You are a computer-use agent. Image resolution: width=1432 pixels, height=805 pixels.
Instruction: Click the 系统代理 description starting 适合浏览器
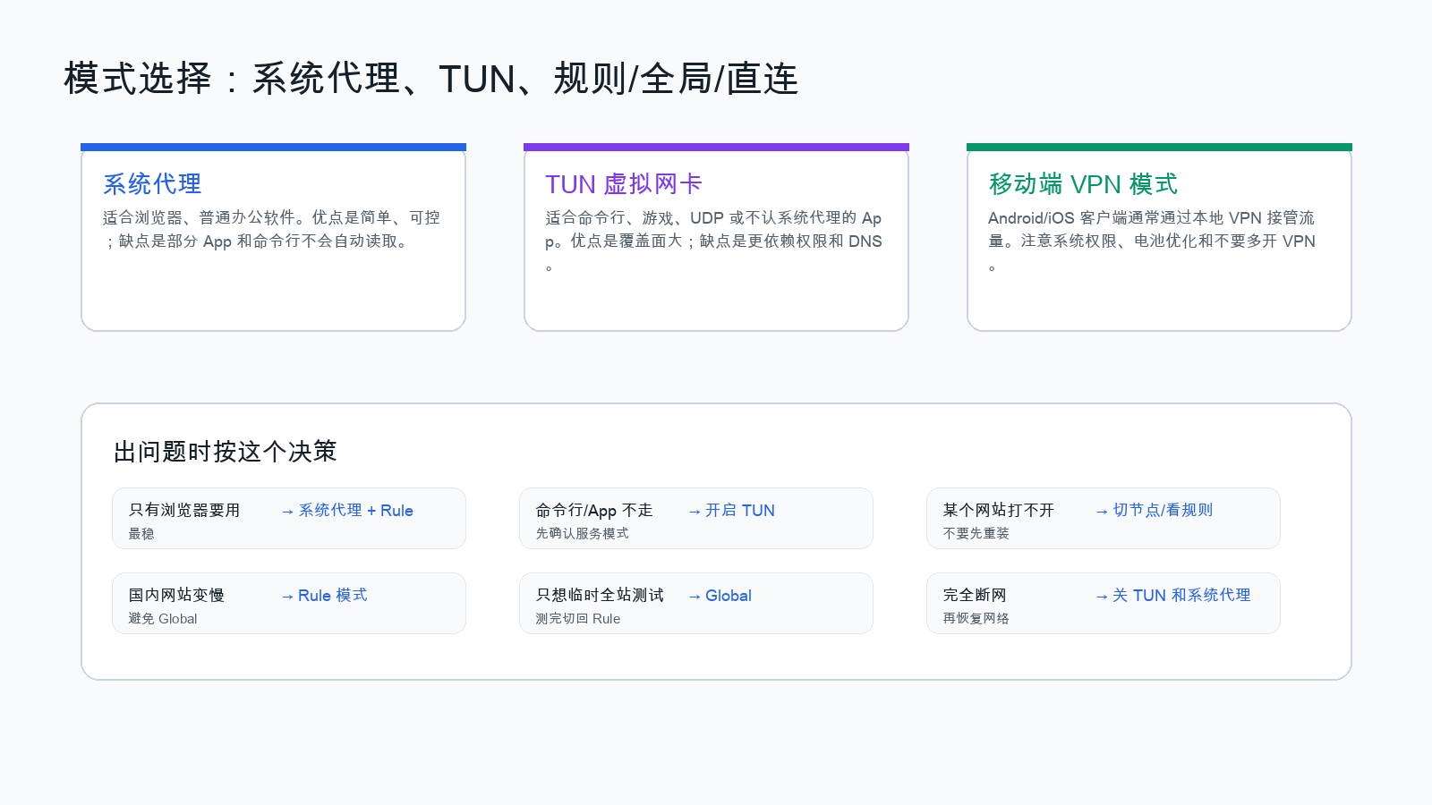[271, 230]
